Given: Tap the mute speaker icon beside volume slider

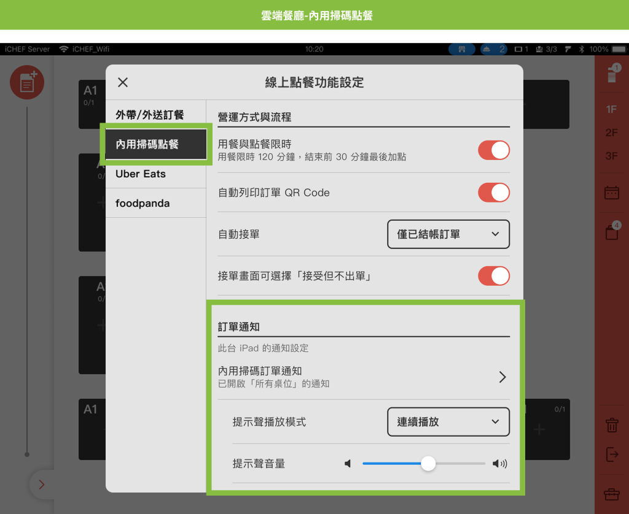Looking at the screenshot, I should click(348, 464).
